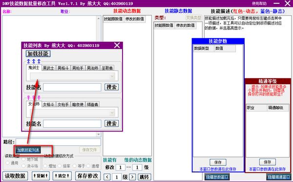Click the 保存文件 button
The image size is (293, 182).
[x=89, y=150]
